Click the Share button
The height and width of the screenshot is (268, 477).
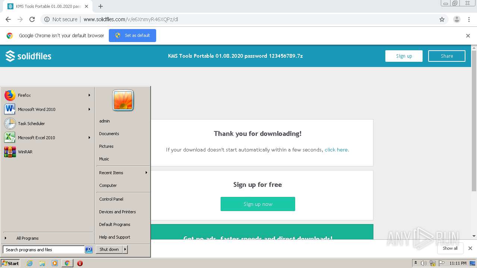[x=447, y=56]
